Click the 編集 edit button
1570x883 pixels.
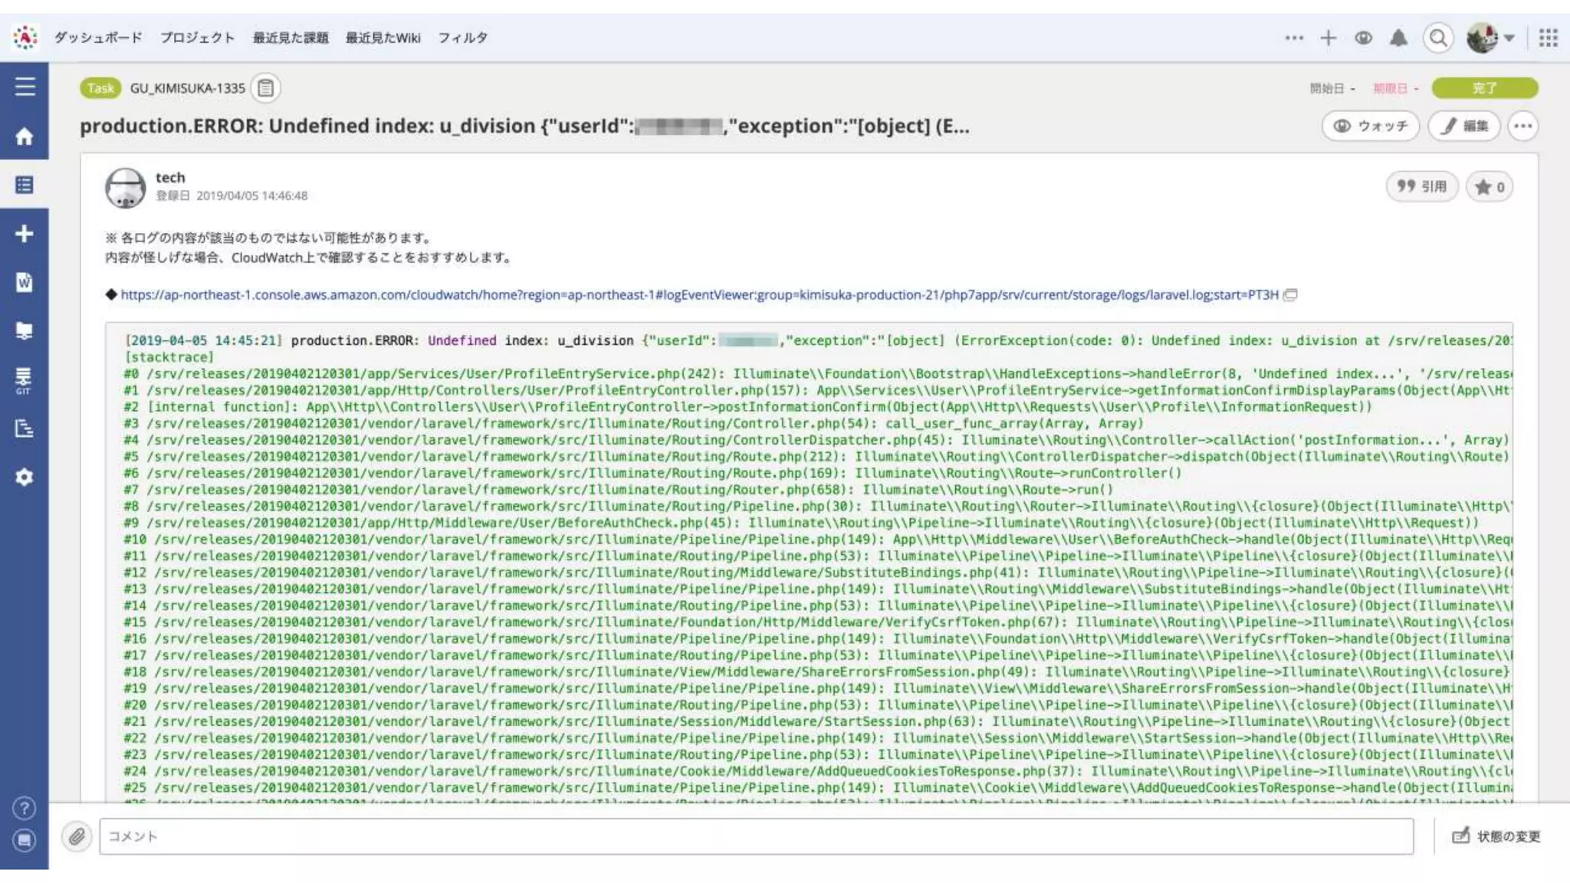(x=1464, y=126)
